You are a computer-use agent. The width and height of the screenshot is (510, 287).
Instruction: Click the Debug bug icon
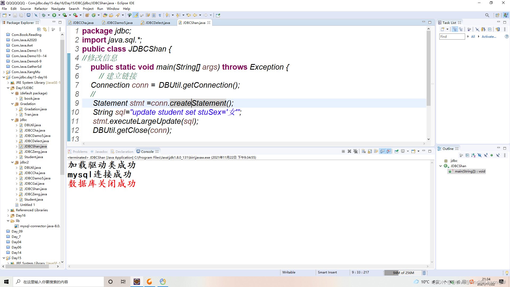tap(44, 15)
